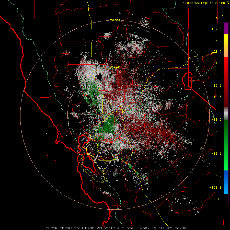Click the -16.5 velocity scale value

(216, 120)
